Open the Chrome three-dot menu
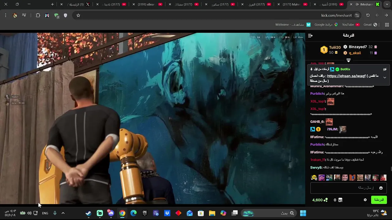 (x=6, y=15)
